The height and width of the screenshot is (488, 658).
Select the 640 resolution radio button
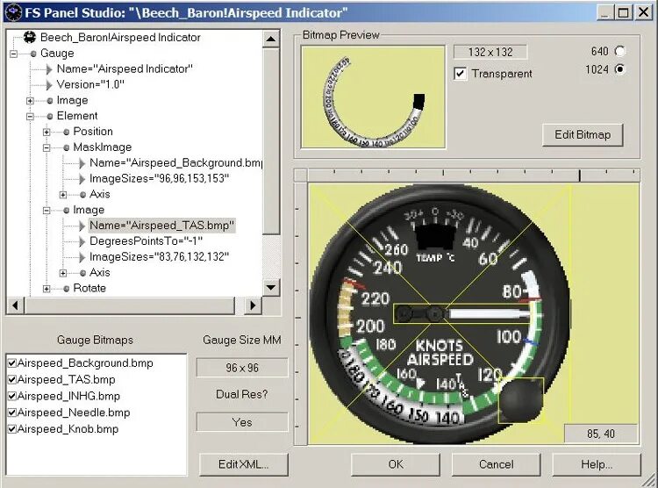[619, 51]
